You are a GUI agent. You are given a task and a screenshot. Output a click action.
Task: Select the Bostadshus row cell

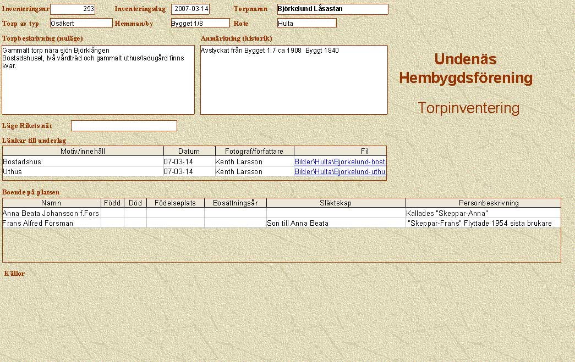click(x=83, y=162)
